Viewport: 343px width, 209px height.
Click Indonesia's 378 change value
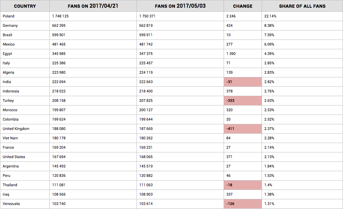click(x=229, y=91)
